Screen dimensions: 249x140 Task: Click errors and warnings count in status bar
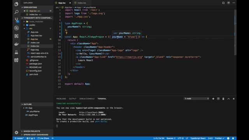[30, 138]
